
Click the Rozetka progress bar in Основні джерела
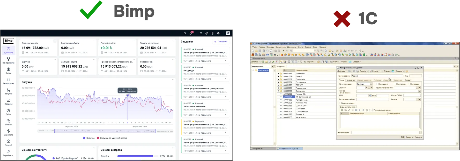click(137, 156)
